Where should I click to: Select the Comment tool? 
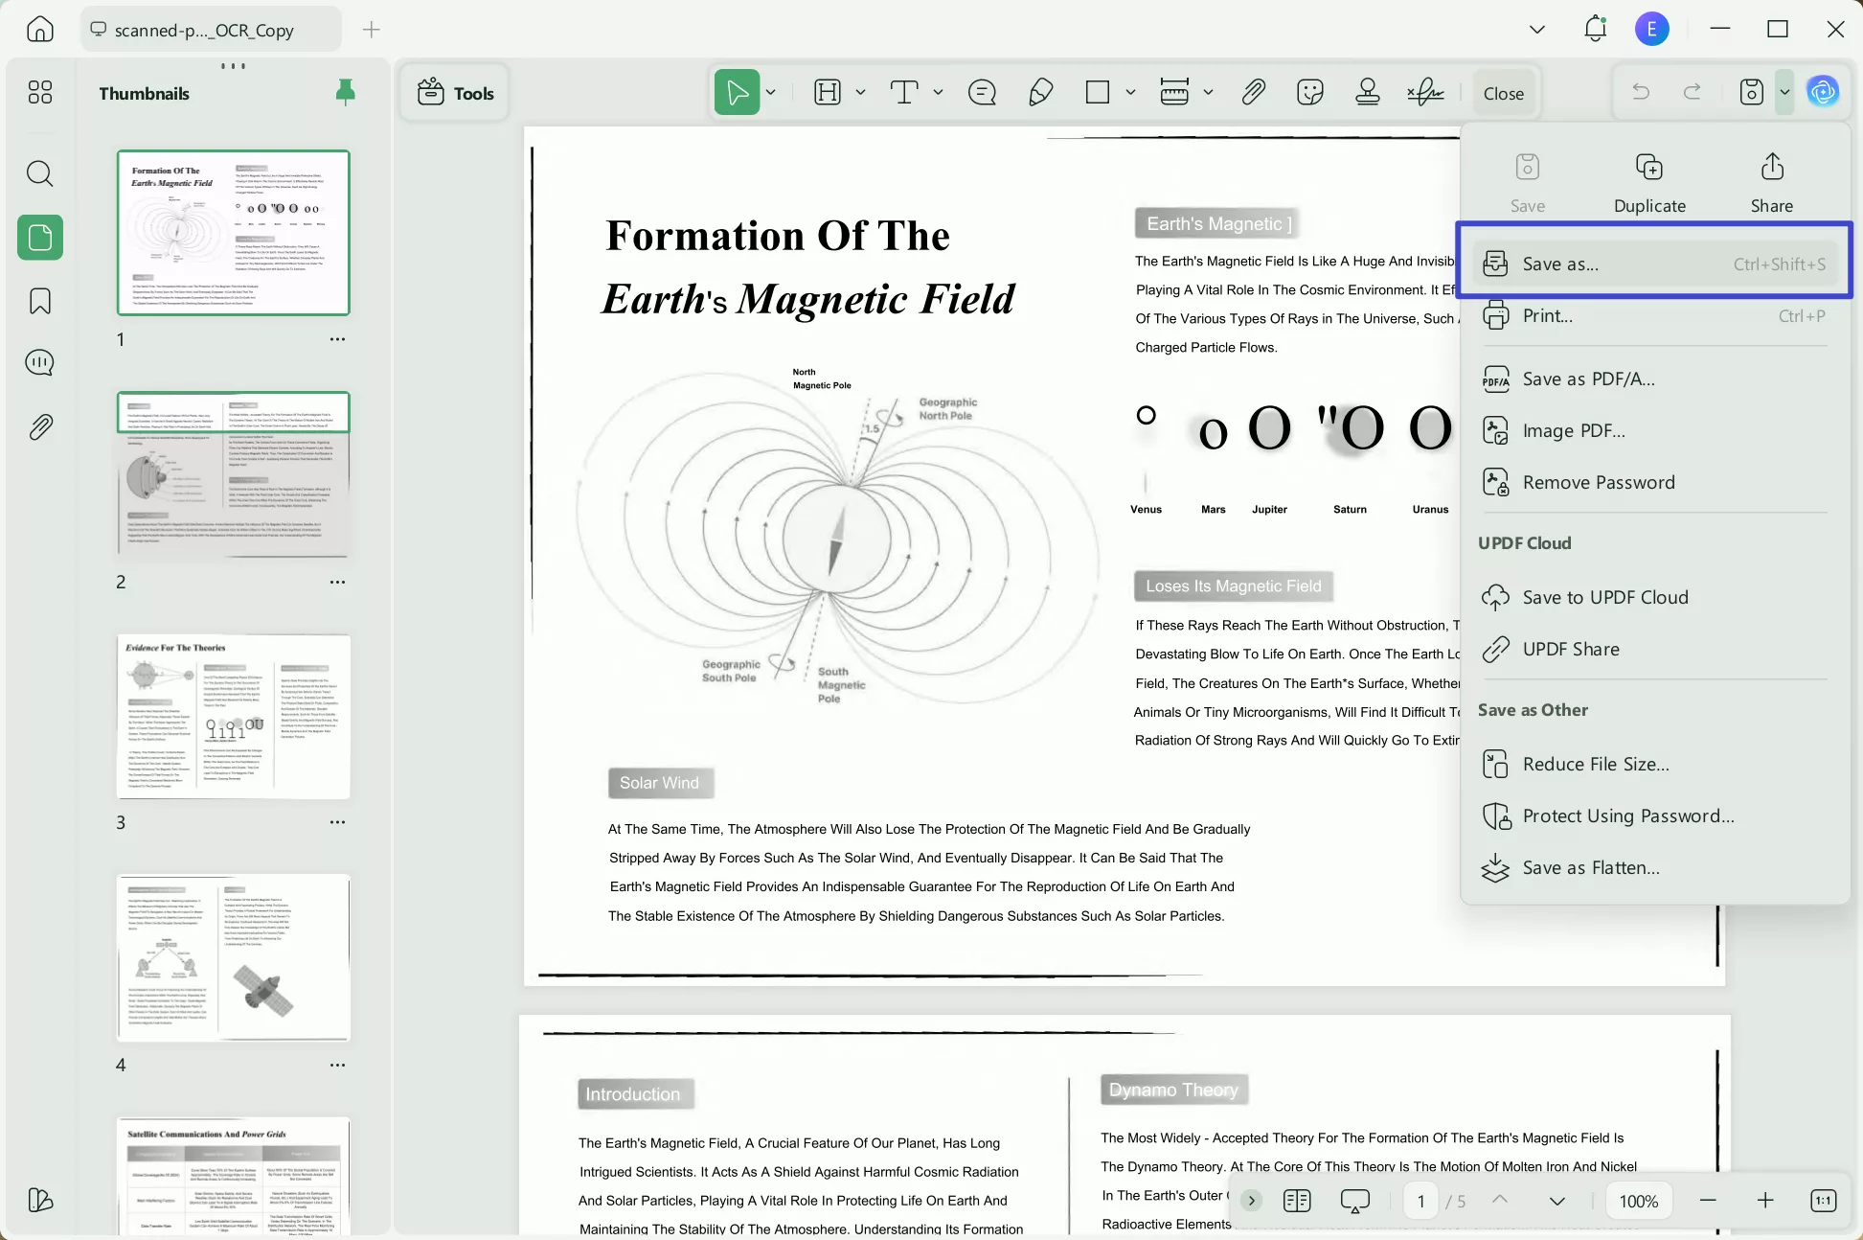(981, 92)
